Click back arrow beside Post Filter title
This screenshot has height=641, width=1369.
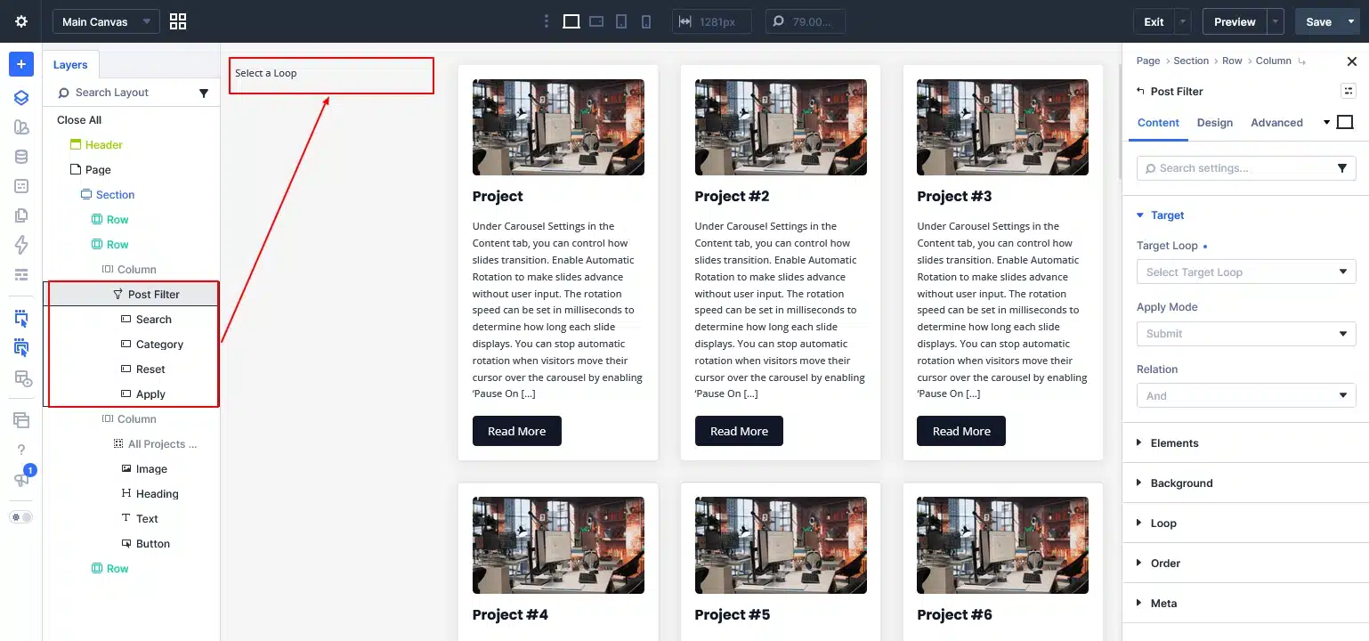(x=1140, y=91)
